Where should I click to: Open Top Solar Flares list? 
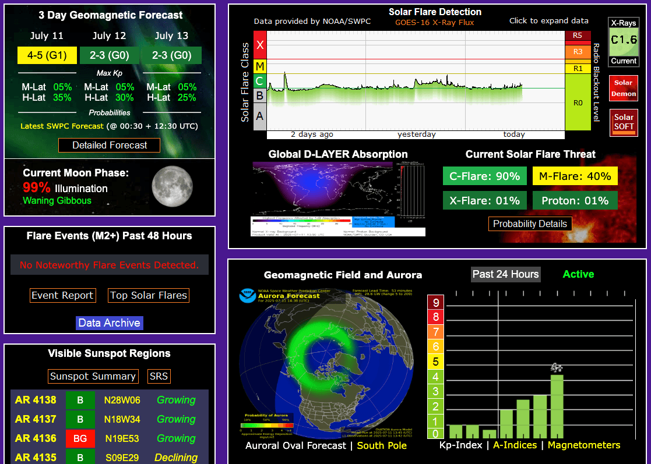tap(149, 295)
